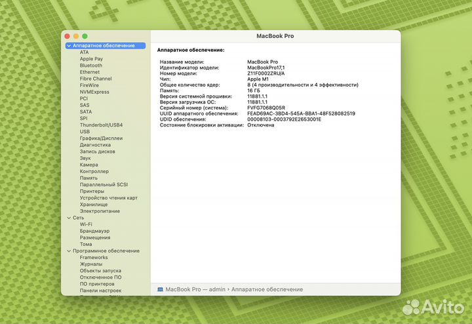Open Графика/Дисплеи in the sidebar
The image size is (472, 324).
click(x=101, y=138)
